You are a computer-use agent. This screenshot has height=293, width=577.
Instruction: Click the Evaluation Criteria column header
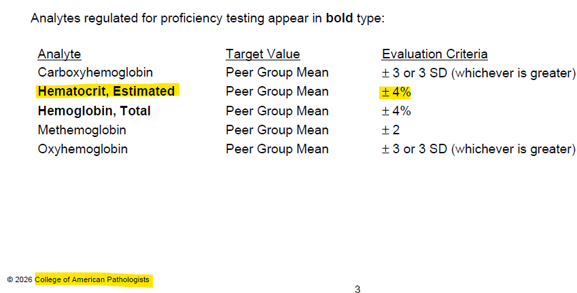[x=434, y=54]
